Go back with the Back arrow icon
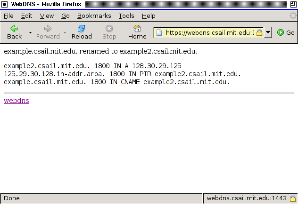 (x=14, y=28)
